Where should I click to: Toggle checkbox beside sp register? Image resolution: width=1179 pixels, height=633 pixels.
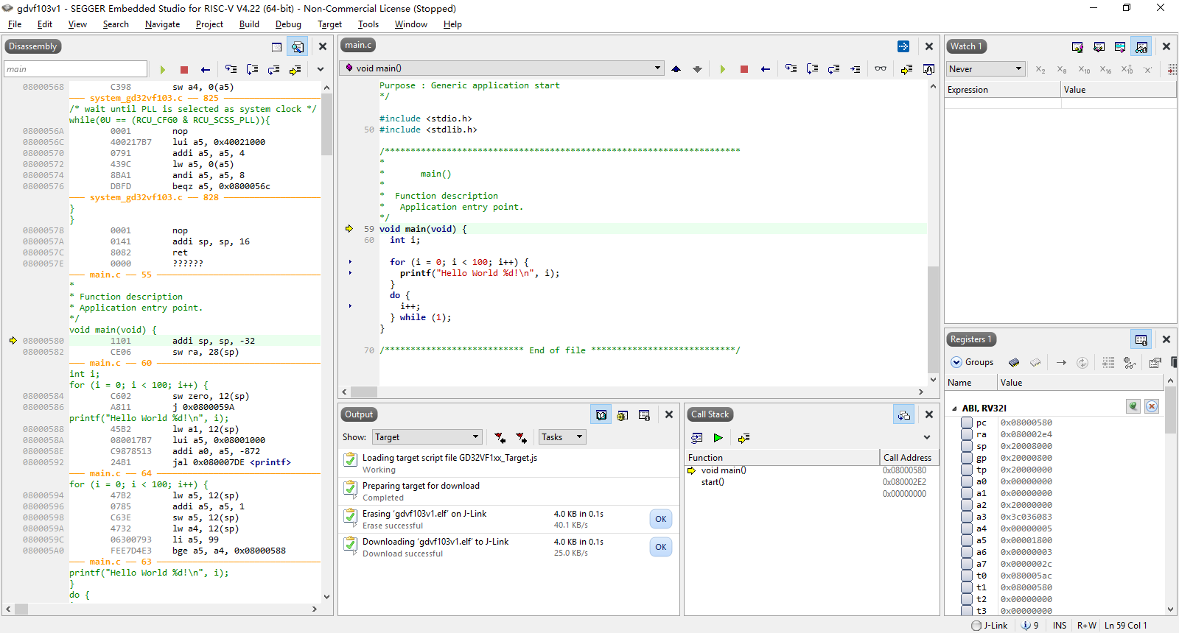pos(967,446)
